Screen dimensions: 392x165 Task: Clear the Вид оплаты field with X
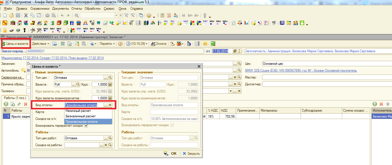[x=110, y=105]
